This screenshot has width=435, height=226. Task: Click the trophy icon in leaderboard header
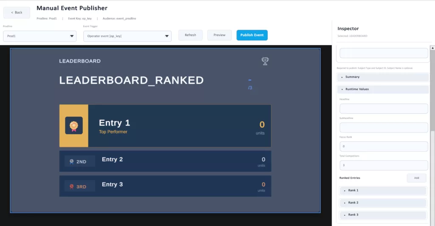265,61
